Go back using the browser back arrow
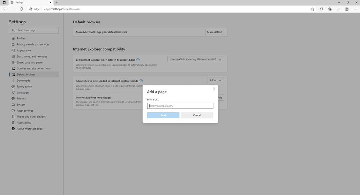Image resolution: width=360 pixels, height=195 pixels. tap(5, 9)
